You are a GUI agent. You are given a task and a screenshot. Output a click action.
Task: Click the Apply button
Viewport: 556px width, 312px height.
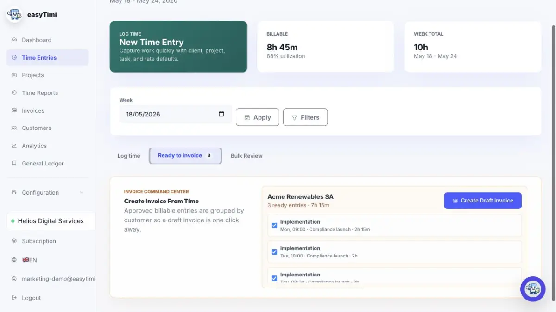point(258,117)
